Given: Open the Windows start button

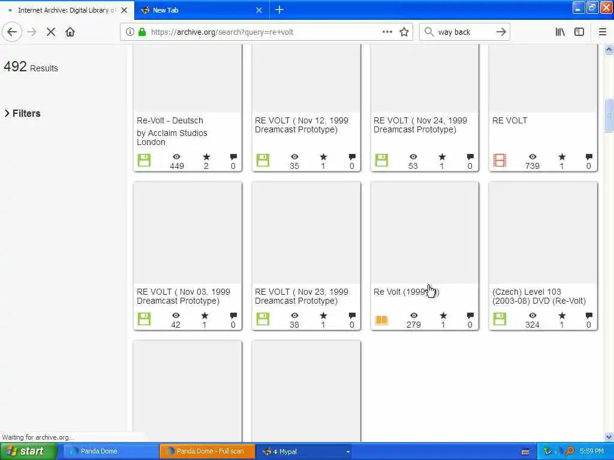Looking at the screenshot, I should coord(28,452).
